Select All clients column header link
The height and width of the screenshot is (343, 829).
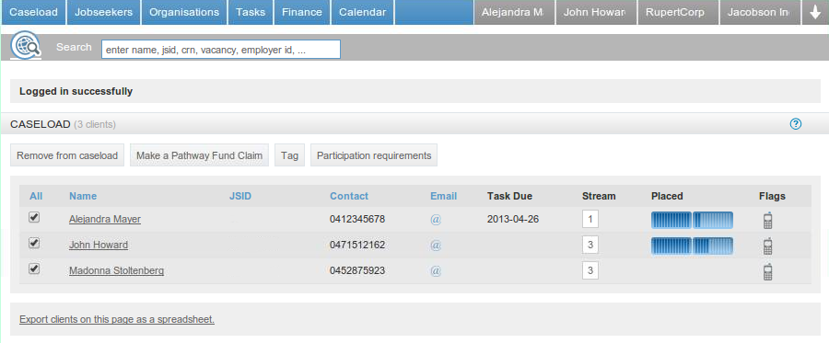point(36,196)
